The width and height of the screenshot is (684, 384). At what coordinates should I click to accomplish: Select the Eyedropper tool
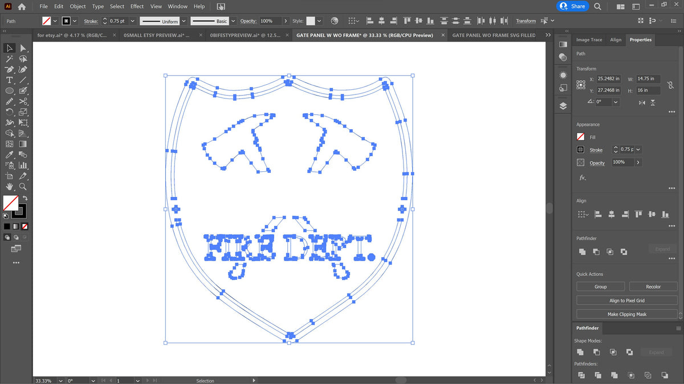coord(10,155)
